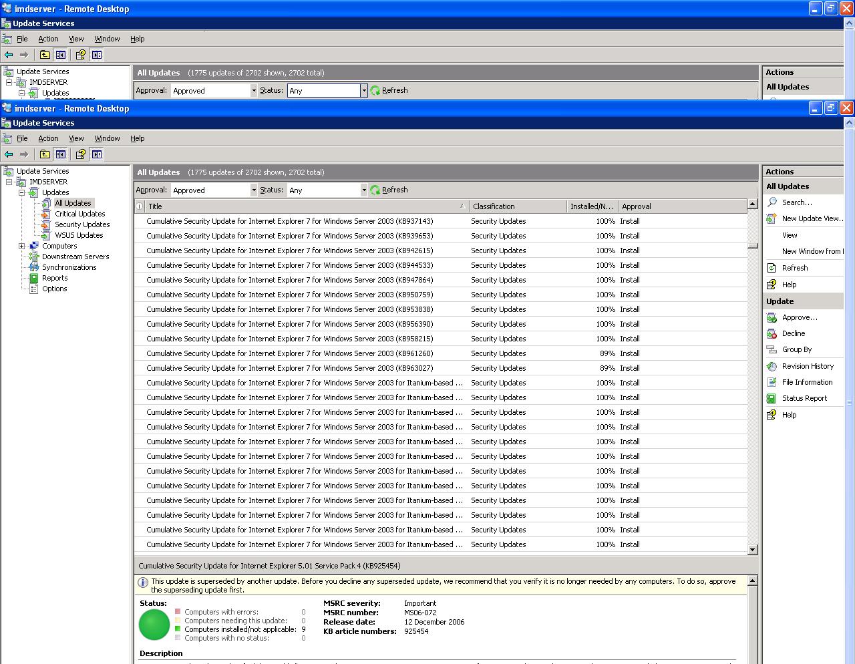This screenshot has width=855, height=664.
Task: Open Options node in the tree
Action: pos(54,289)
